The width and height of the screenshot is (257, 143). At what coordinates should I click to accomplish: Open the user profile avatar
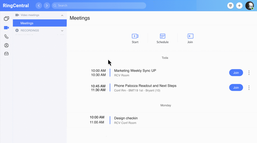click(249, 5)
